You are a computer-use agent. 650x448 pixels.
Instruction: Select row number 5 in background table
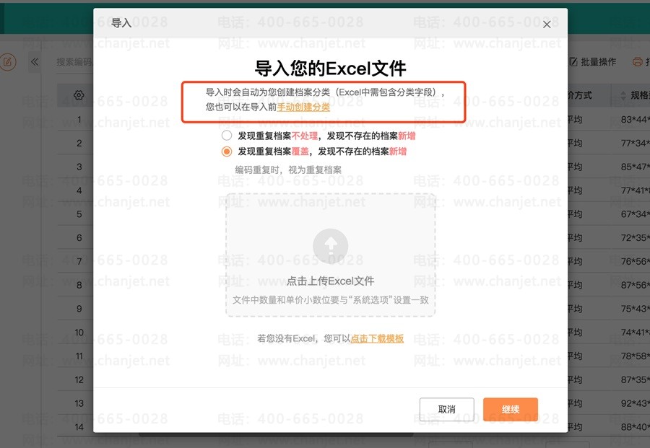pos(79,214)
